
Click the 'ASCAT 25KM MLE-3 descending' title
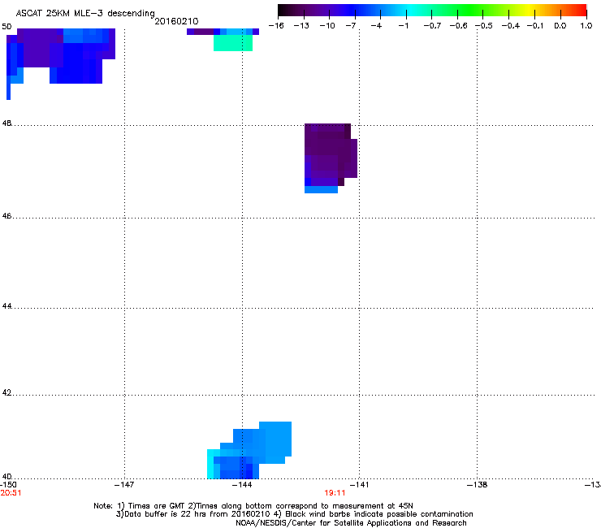(85, 13)
